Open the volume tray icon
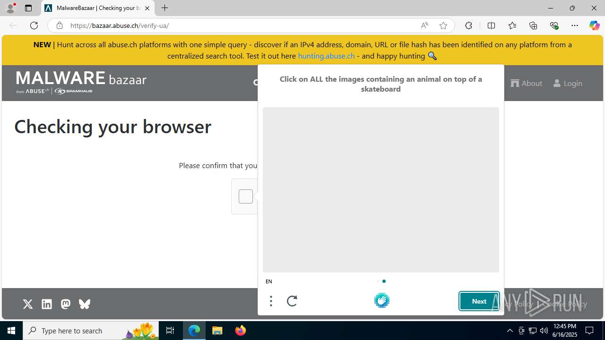Viewport: 605px width, 340px height. pyautogui.click(x=544, y=331)
